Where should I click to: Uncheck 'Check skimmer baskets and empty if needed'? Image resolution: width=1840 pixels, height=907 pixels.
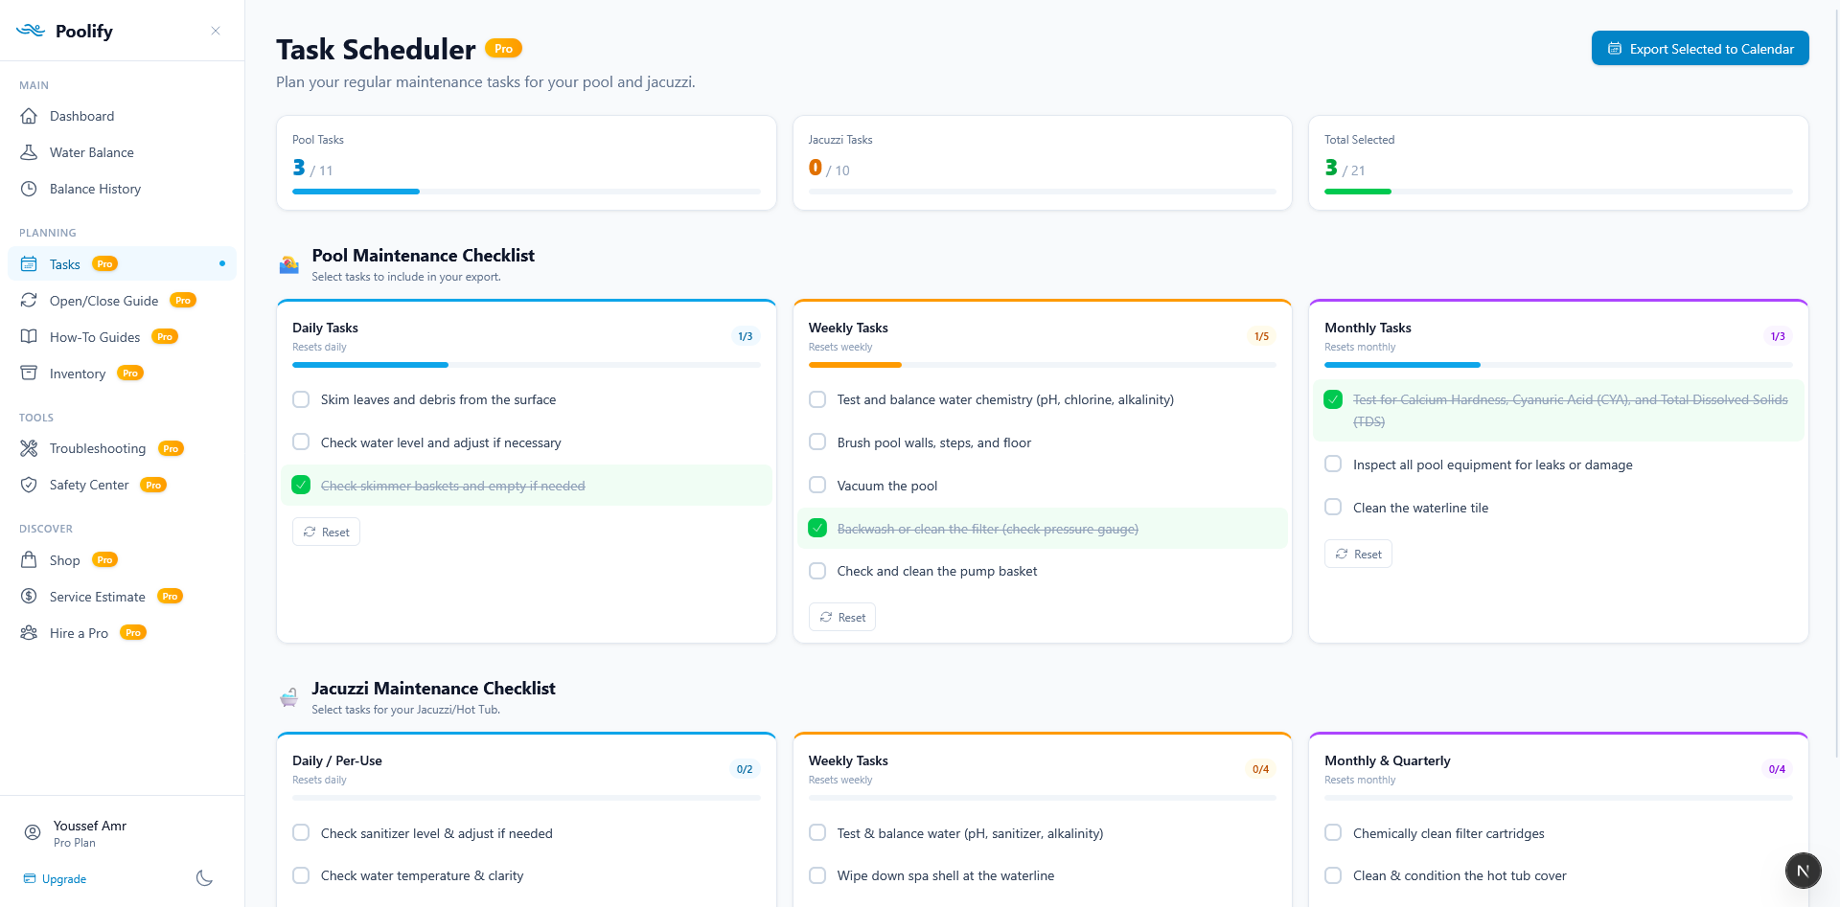(301, 485)
